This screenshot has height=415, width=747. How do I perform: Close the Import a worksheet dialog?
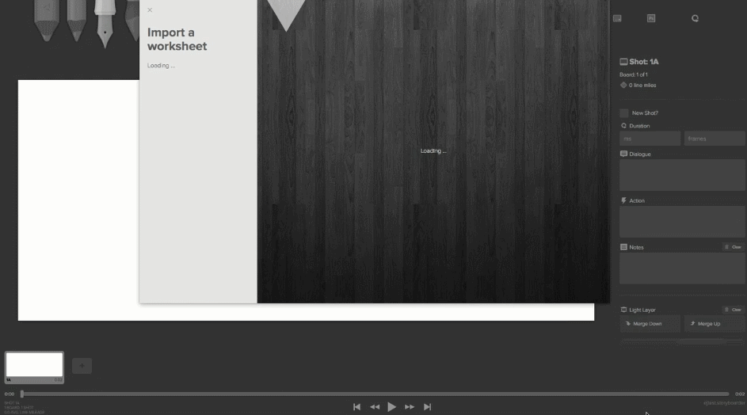[x=150, y=10]
